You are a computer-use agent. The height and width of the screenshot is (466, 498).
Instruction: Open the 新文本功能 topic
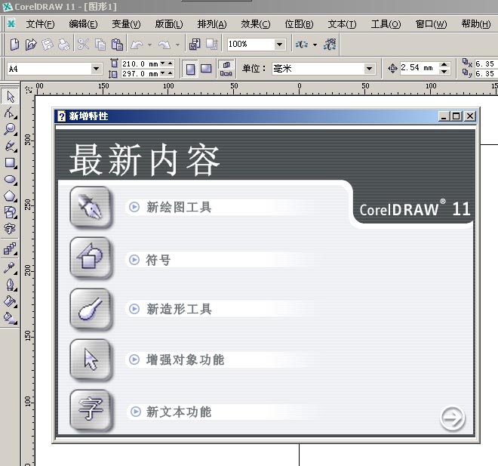(x=179, y=412)
